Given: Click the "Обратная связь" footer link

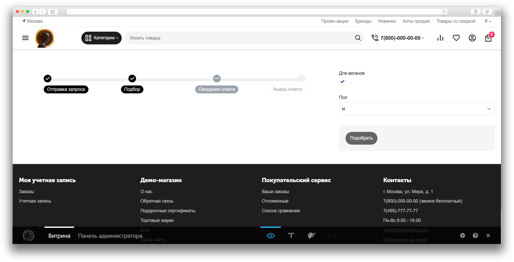Looking at the screenshot, I should coord(157,201).
